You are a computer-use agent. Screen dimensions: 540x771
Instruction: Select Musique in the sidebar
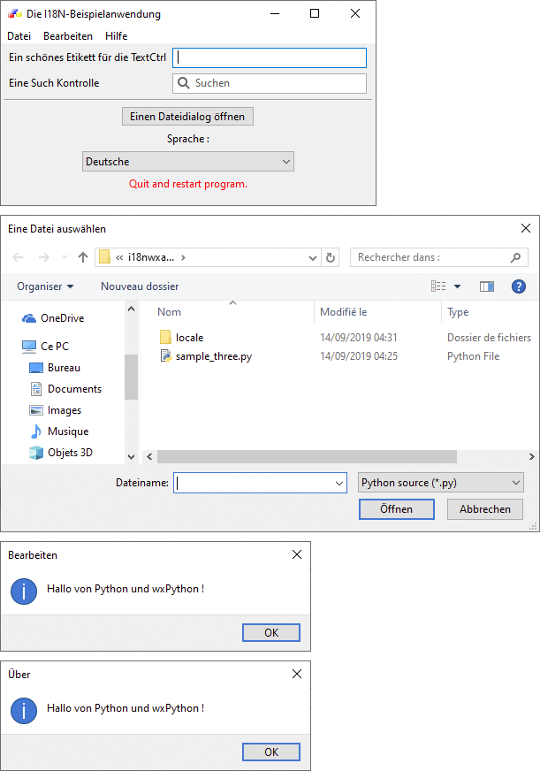67,431
